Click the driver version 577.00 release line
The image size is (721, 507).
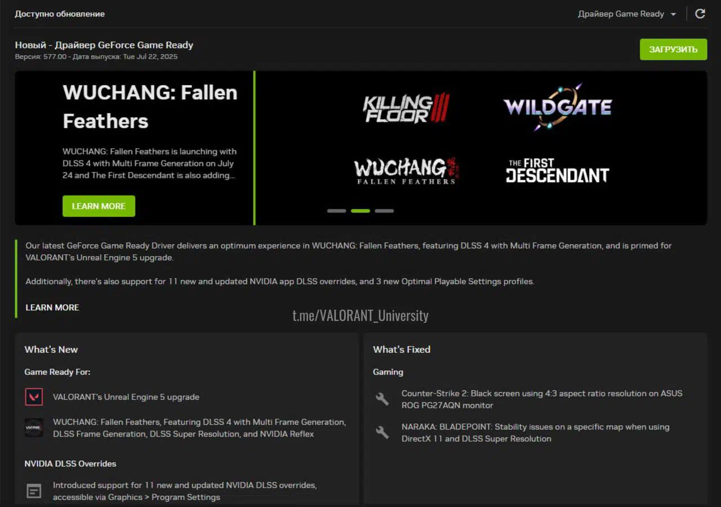[x=96, y=57]
